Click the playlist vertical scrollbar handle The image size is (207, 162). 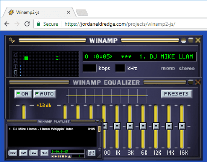click(x=99, y=129)
